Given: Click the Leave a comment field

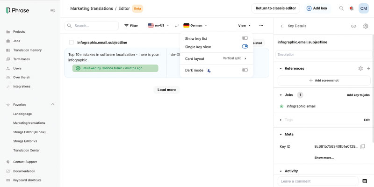Looking at the screenshot, I should tap(318, 181).
